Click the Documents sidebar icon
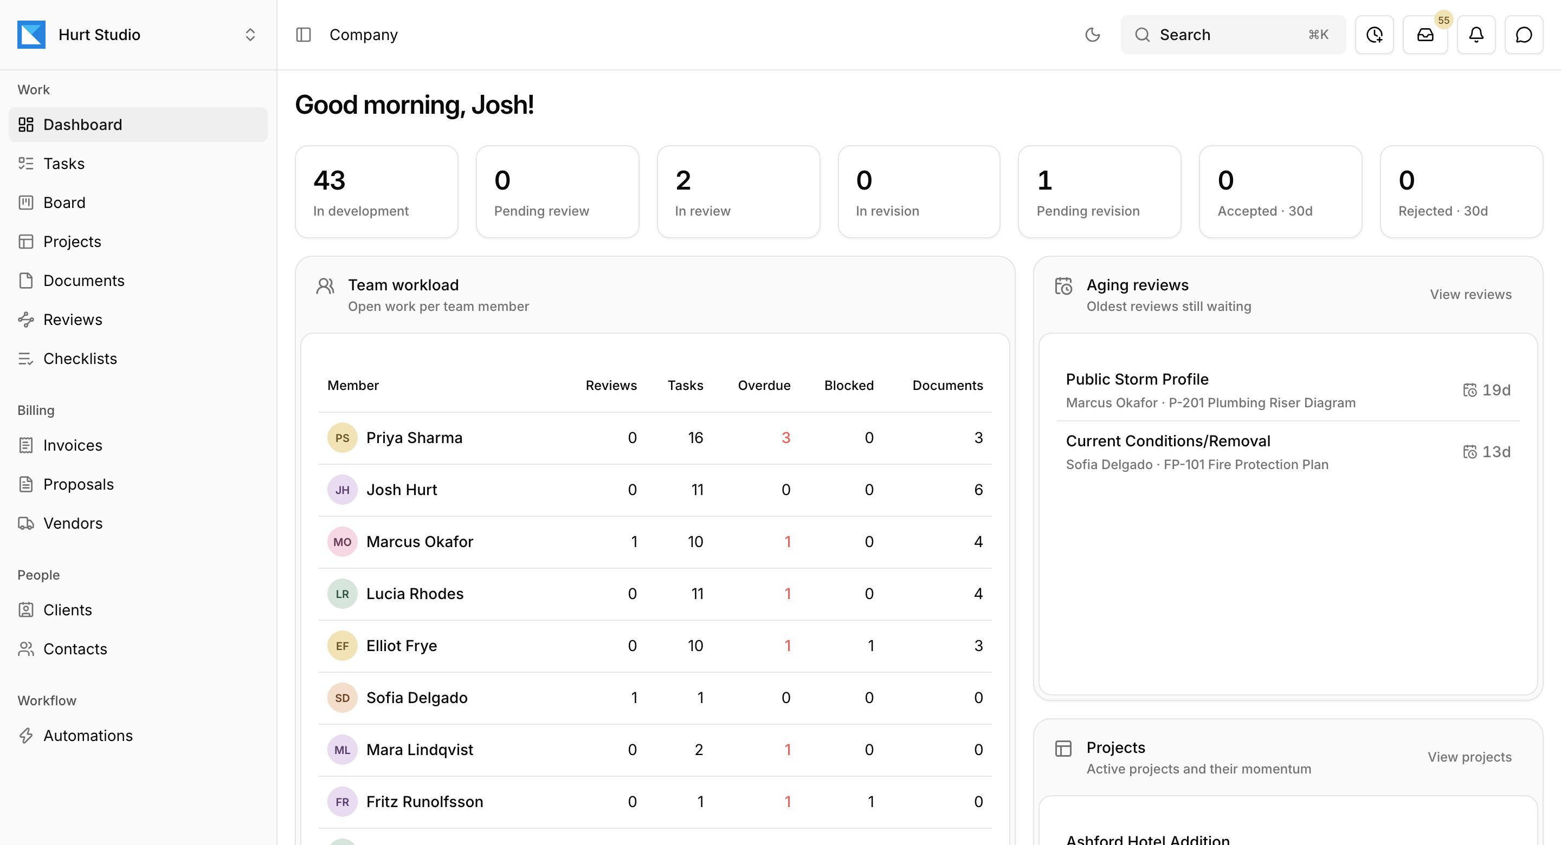1561x845 pixels. pos(26,281)
